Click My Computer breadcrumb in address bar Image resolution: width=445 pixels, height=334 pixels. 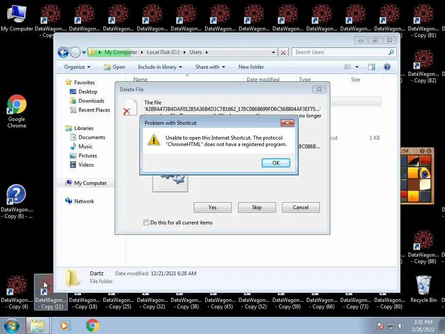coord(121,52)
